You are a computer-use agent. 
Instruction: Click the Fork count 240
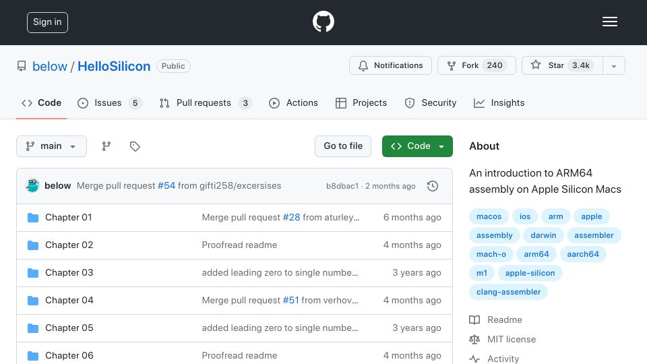pos(494,65)
